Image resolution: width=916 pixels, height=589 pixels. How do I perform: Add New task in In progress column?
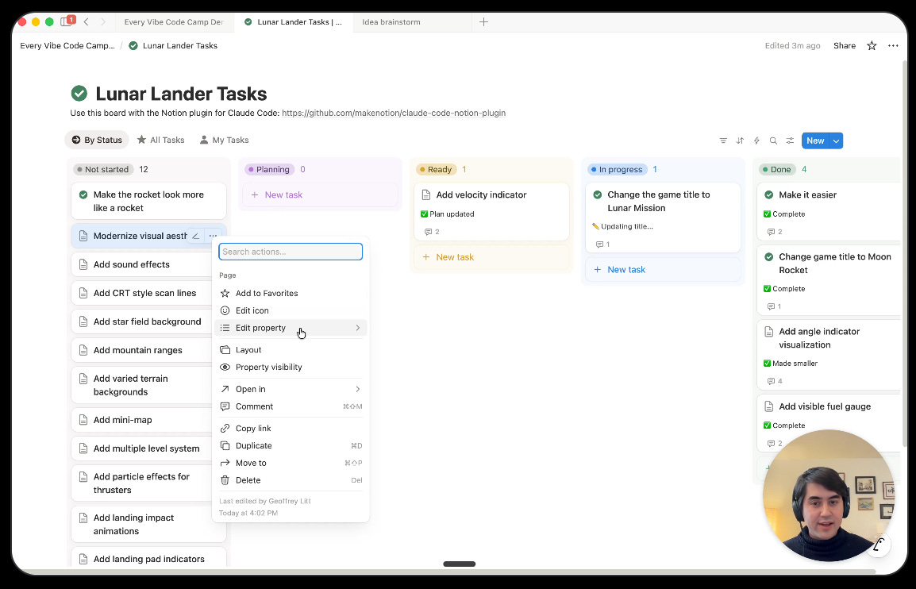pyautogui.click(x=663, y=270)
